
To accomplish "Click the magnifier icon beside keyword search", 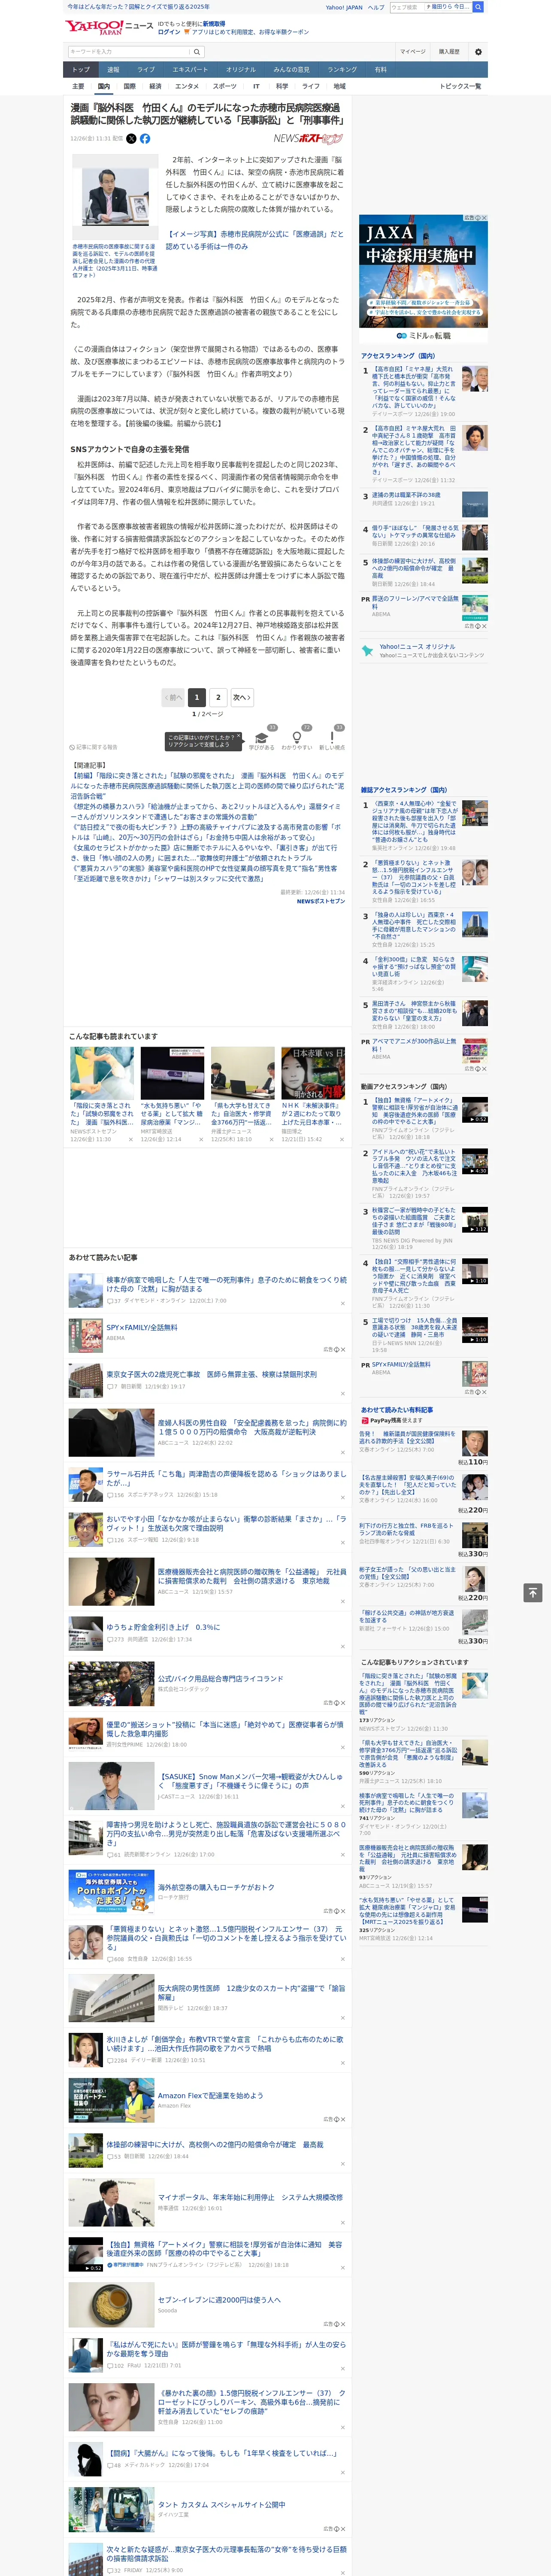I will 197,51.
